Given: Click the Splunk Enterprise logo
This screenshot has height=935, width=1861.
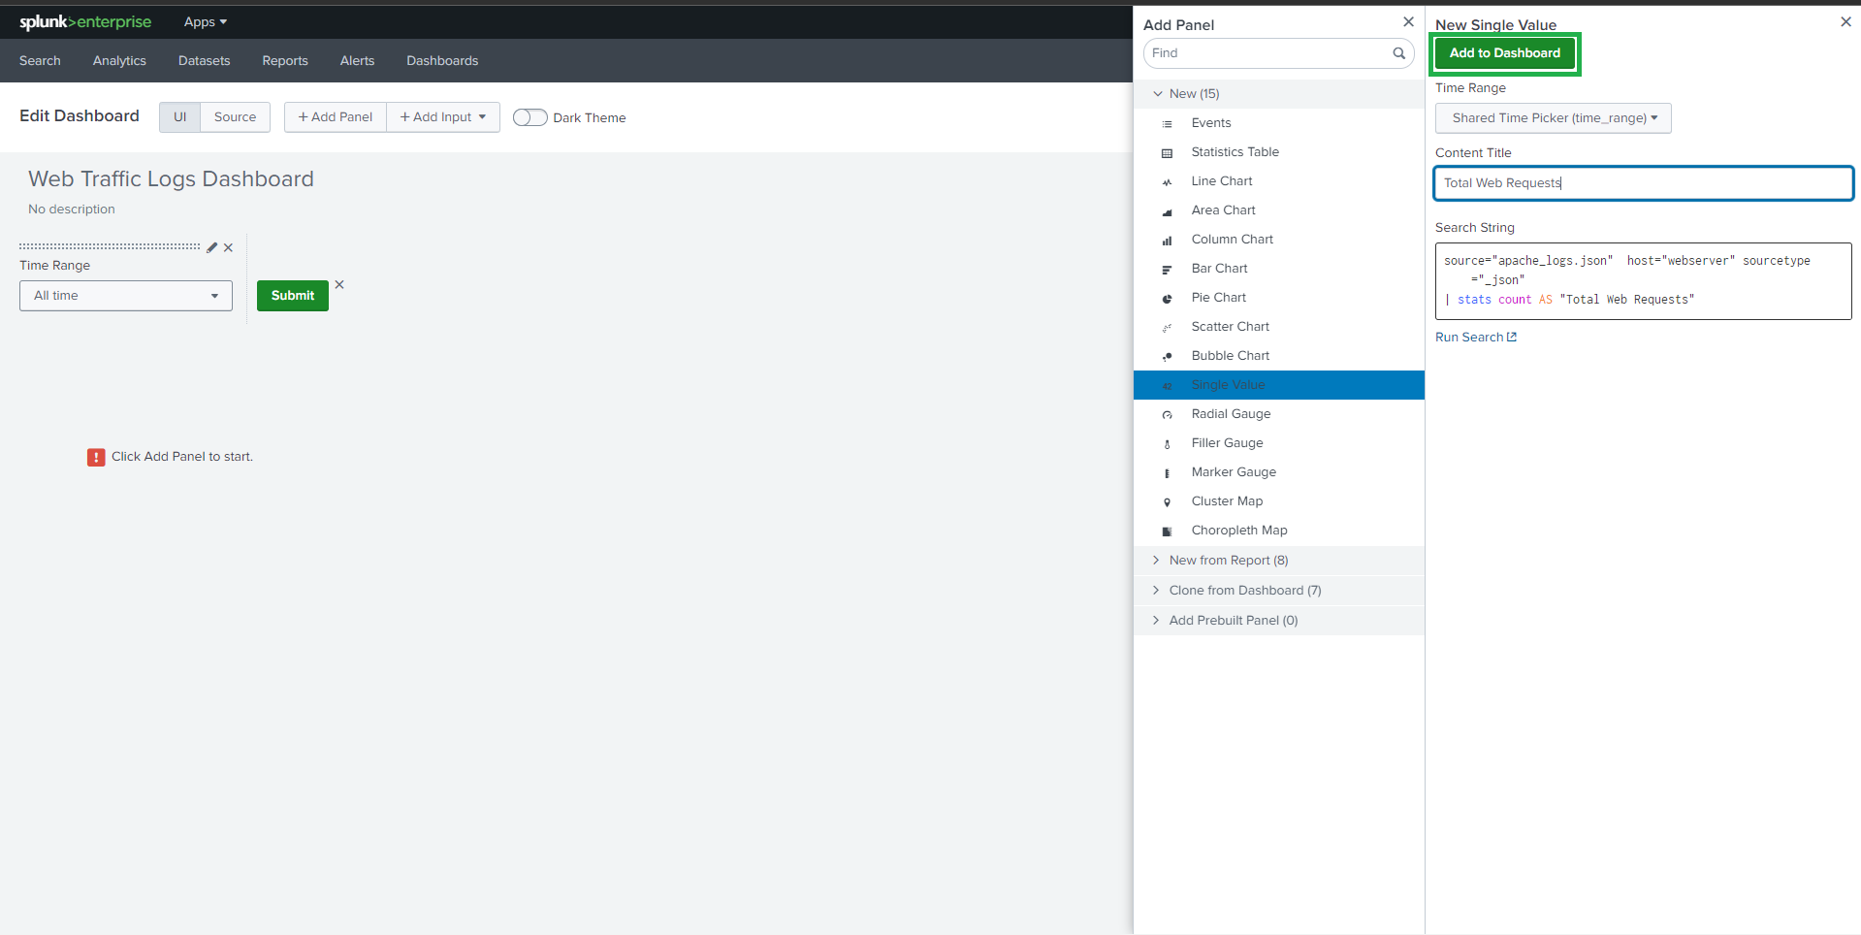Looking at the screenshot, I should [85, 21].
